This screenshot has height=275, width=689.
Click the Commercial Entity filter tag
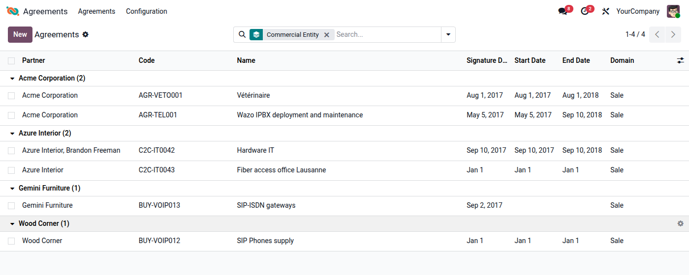292,35
